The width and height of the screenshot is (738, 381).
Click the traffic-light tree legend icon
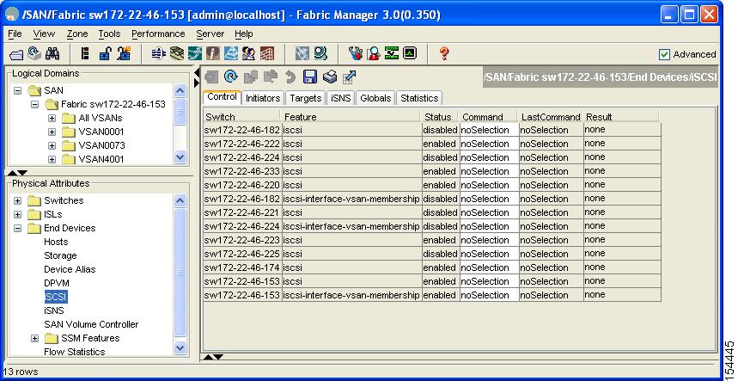85,53
